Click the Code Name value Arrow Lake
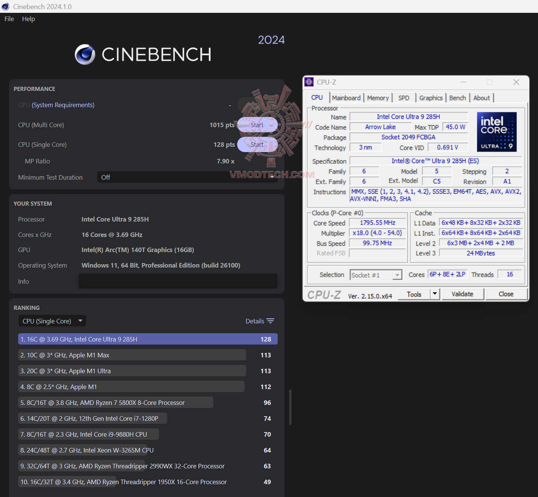Screen dimensions: 538x497 380,127
